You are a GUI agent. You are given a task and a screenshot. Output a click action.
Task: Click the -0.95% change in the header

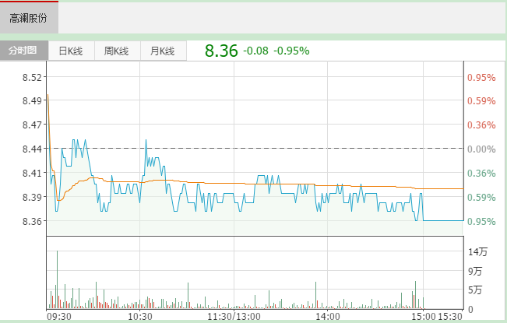pyautogui.click(x=291, y=51)
